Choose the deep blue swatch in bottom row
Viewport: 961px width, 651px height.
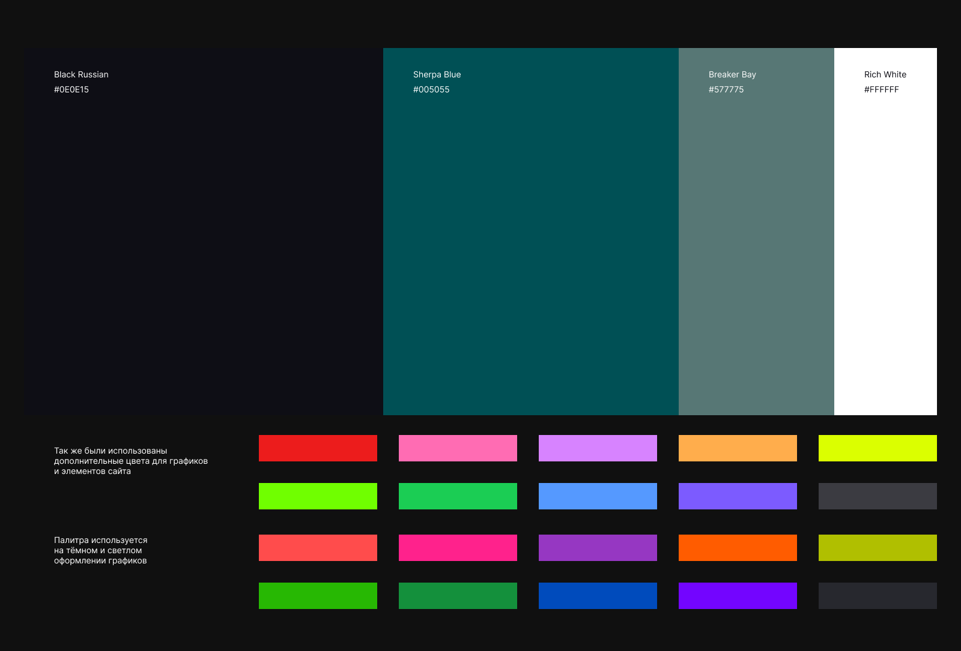(x=598, y=596)
